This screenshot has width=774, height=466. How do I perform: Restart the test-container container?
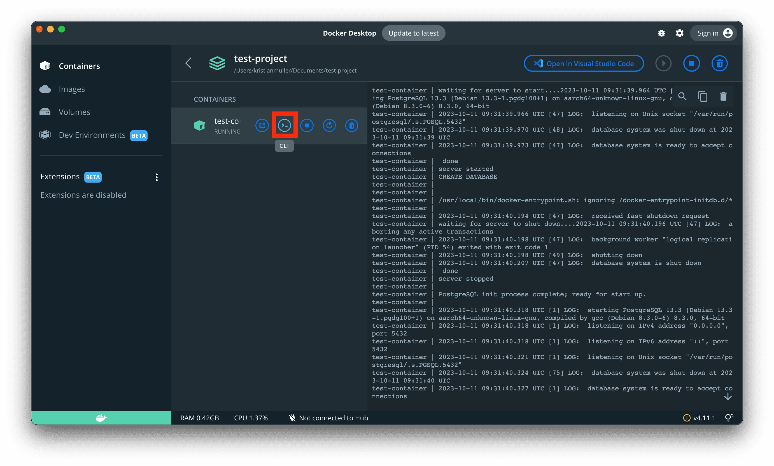[329, 126]
